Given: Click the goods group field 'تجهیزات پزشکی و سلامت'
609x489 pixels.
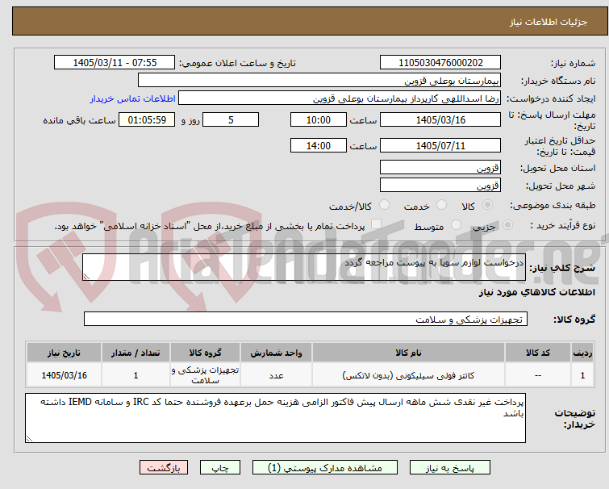Looking at the screenshot, I should (x=305, y=319).
